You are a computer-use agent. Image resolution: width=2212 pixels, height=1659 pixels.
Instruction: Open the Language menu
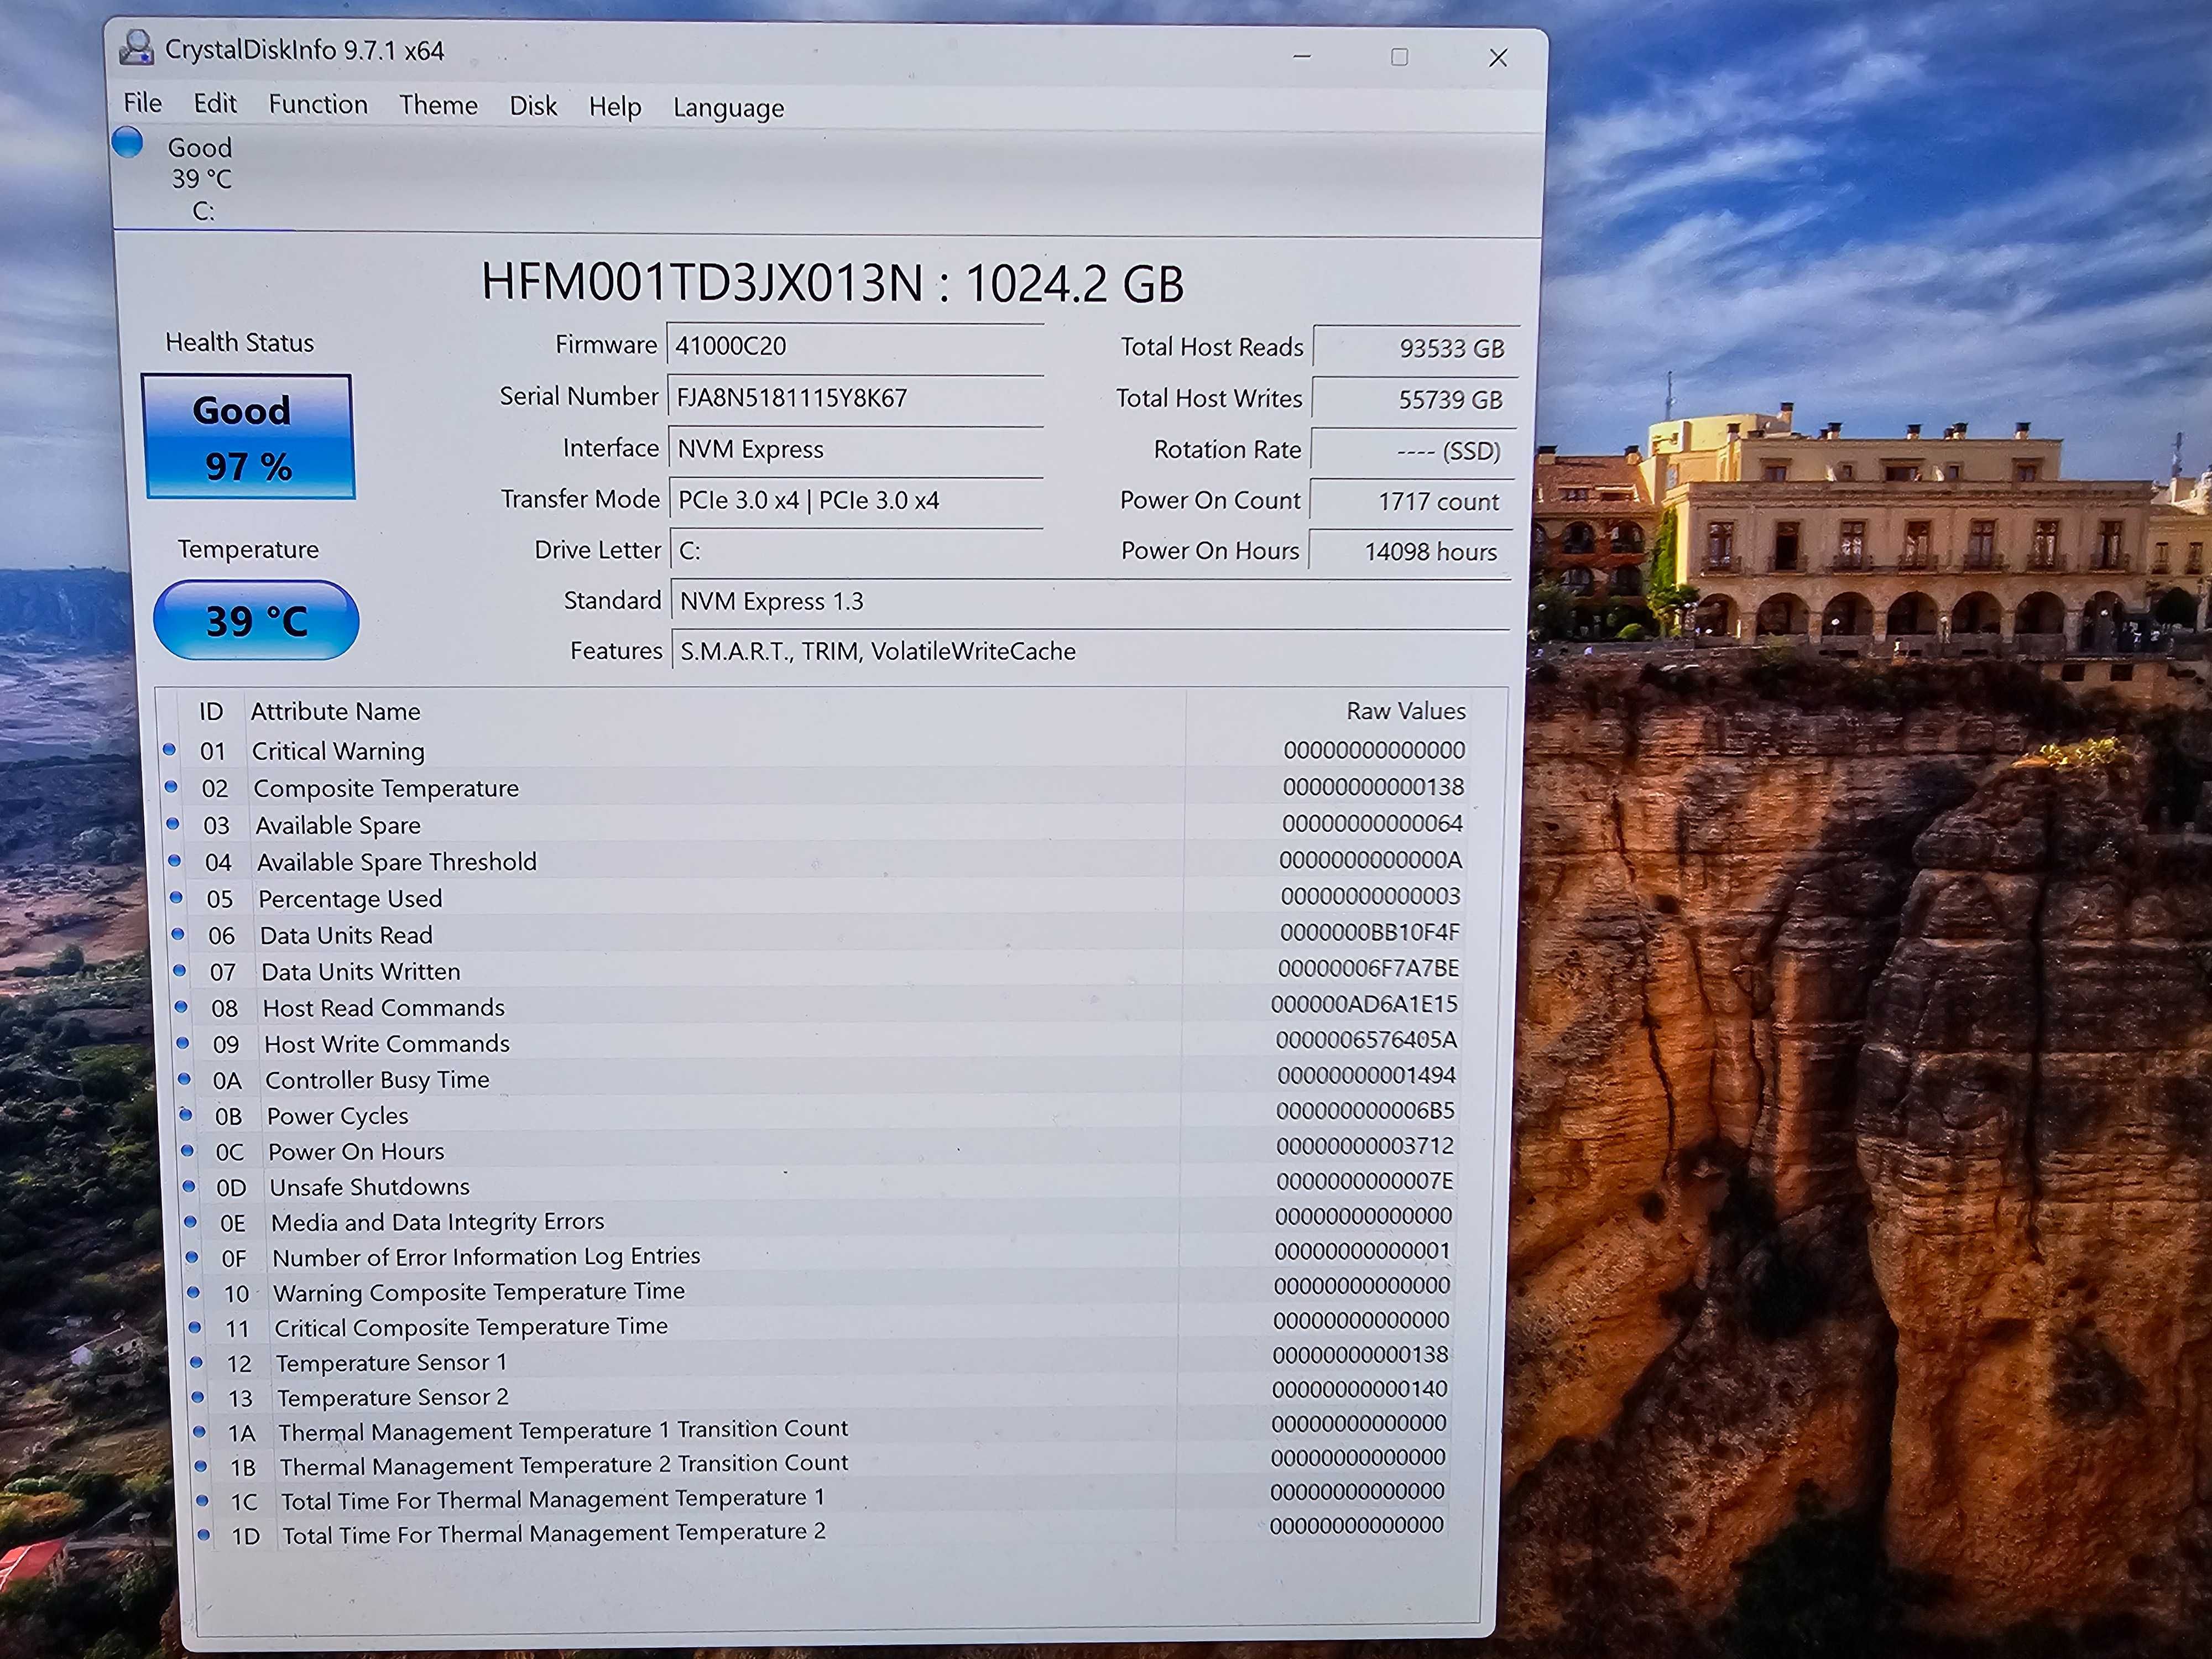(728, 108)
